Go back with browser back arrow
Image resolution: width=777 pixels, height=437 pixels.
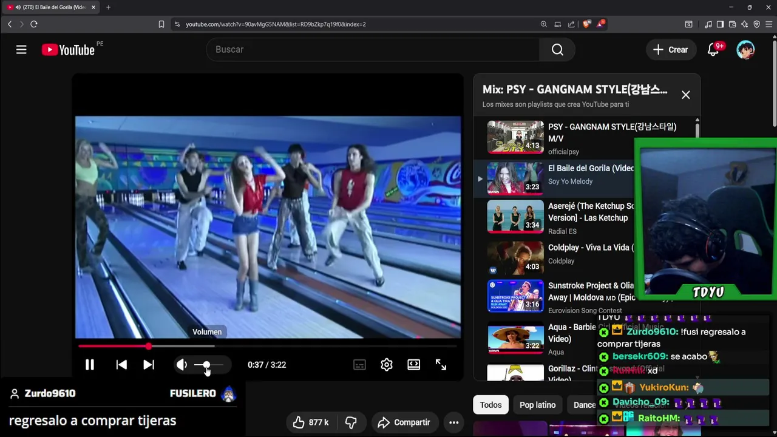pos(10,24)
